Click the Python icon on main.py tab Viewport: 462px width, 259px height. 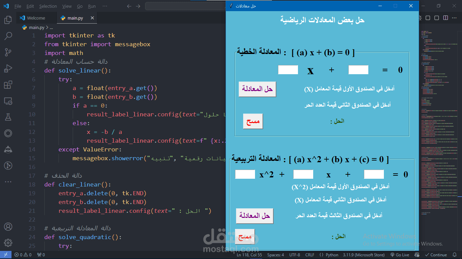pyautogui.click(x=63, y=18)
